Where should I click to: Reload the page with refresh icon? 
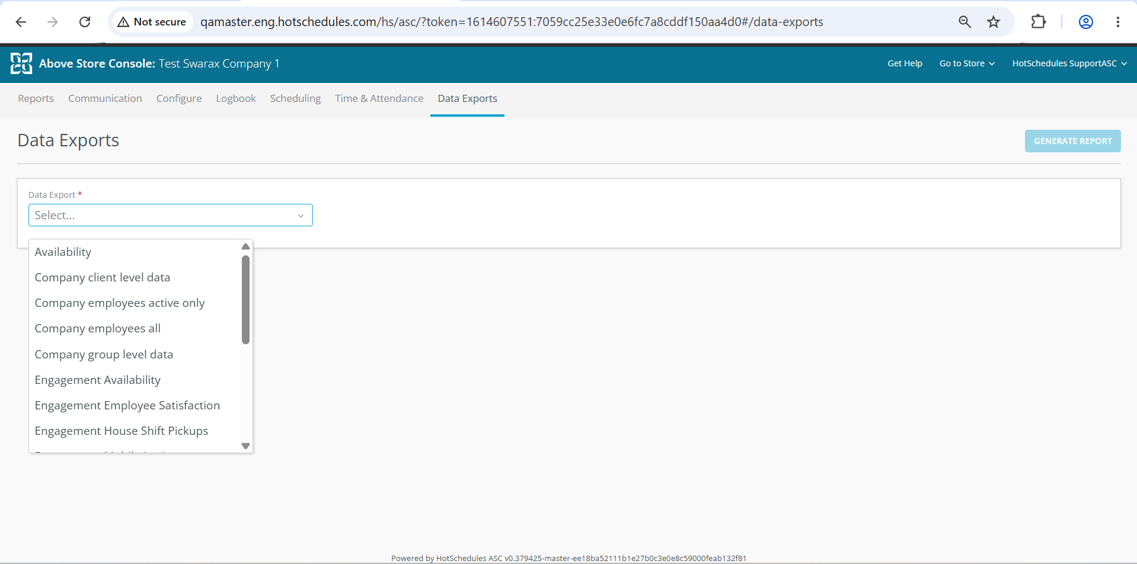point(85,22)
